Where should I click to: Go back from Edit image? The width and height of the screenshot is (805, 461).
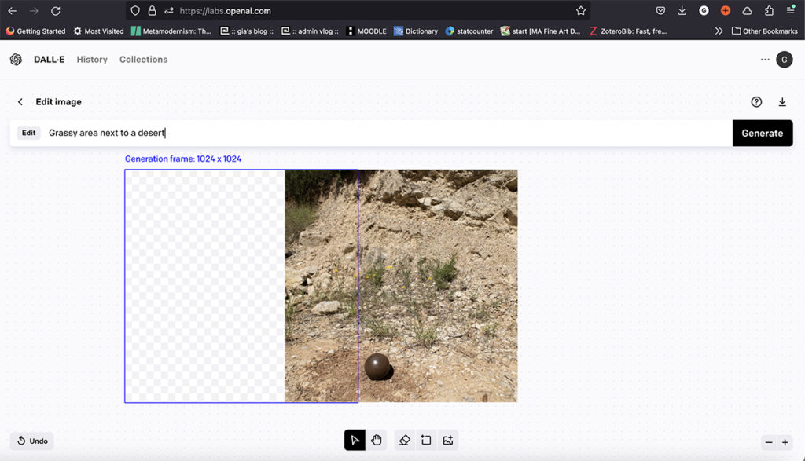point(20,102)
